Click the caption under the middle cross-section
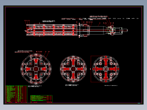 point(72,85)
